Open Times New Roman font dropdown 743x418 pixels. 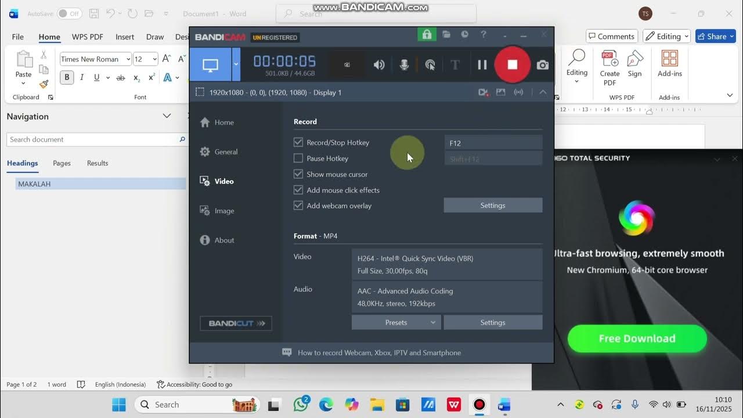pyautogui.click(x=128, y=59)
